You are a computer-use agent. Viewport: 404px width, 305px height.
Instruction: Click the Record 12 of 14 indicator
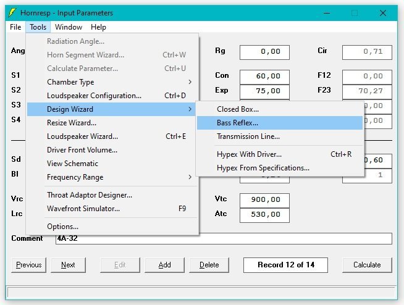(x=286, y=265)
